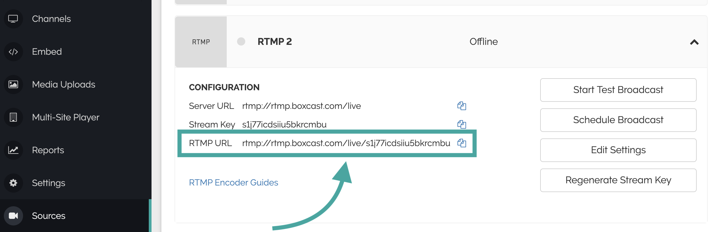Open the Multi-Site Player page
This screenshot has width=723, height=232.
pyautogui.click(x=65, y=117)
